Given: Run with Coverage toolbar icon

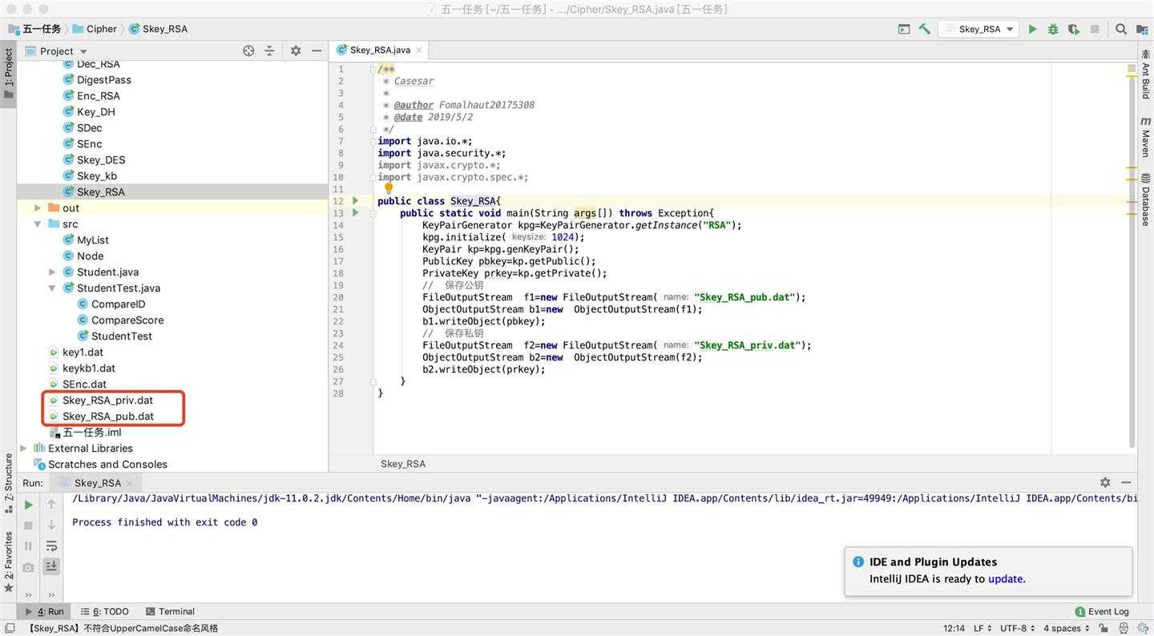Looking at the screenshot, I should tap(1074, 29).
